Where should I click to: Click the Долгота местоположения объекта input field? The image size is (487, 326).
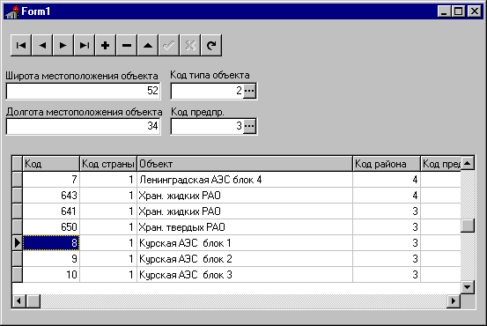84,126
